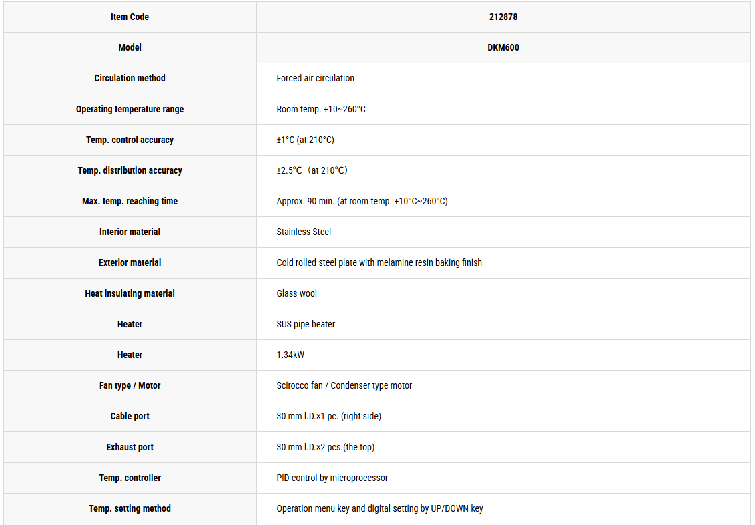Viewport: 755px width, 525px height.
Task: Click the Temp. setting method label
Action: (x=130, y=508)
